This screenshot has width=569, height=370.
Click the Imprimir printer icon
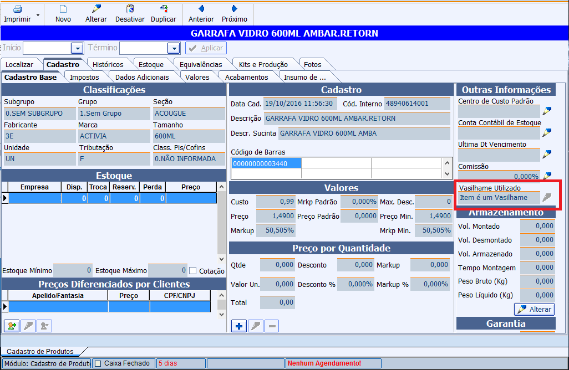point(17,9)
